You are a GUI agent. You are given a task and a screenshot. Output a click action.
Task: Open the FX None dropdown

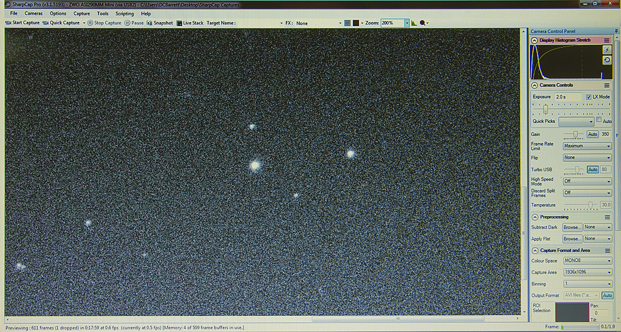[340, 23]
